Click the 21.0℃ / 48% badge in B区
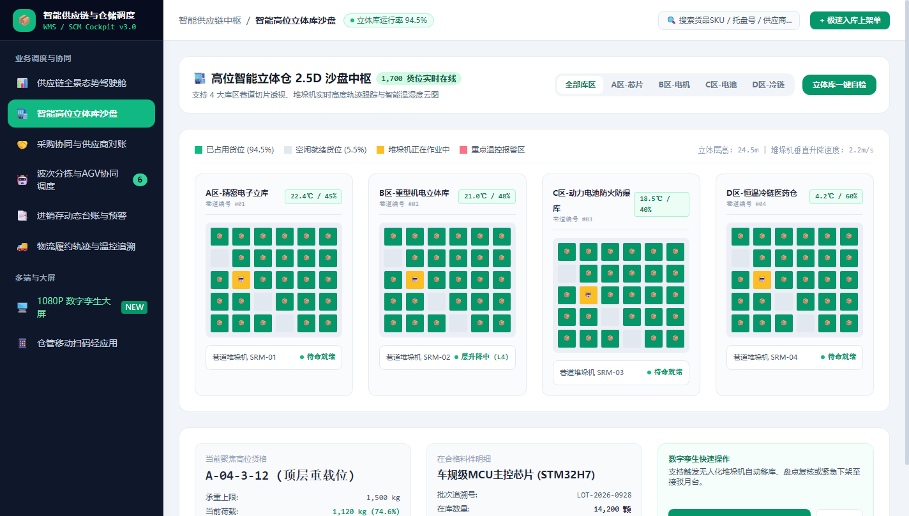 coord(487,196)
